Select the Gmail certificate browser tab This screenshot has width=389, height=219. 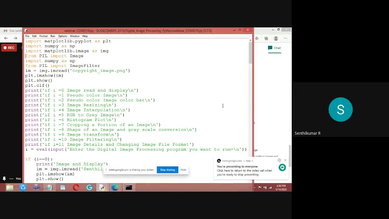[x=12, y=31]
